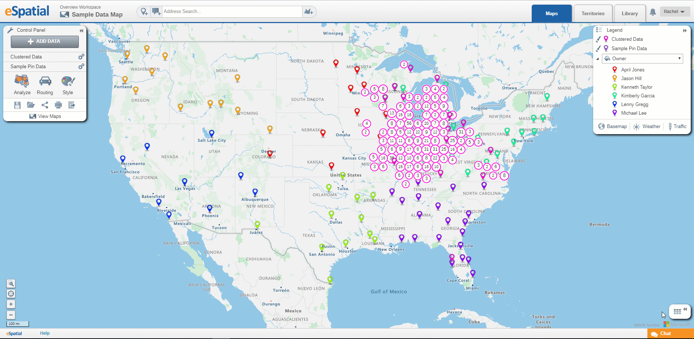
Task: Open the Style tool
Action: point(68,85)
